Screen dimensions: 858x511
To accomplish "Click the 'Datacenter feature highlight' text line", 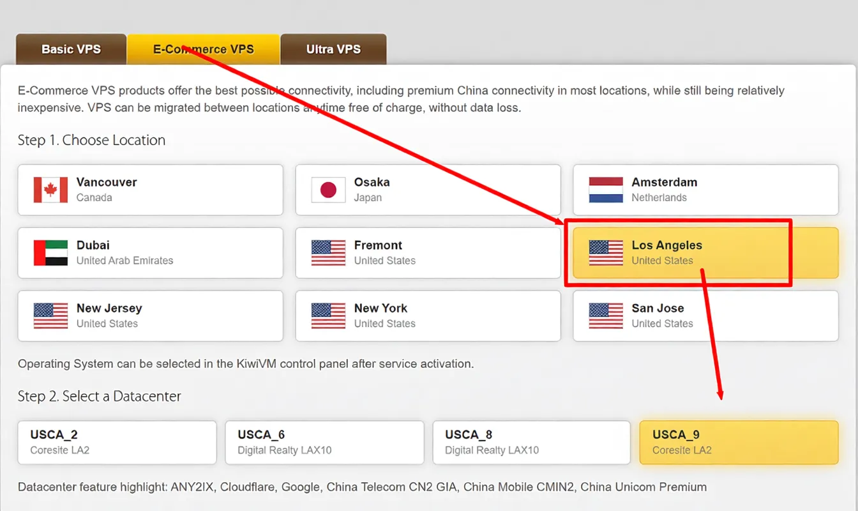I will tap(362, 487).
